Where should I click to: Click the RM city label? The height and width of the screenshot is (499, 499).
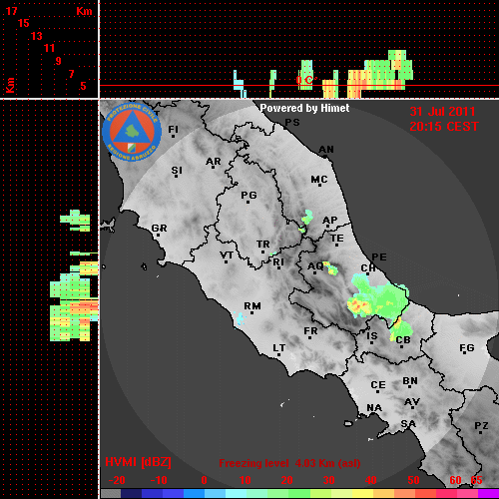pos(252,306)
